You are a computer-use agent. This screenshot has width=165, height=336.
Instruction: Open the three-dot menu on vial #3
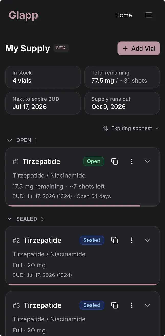point(132,305)
